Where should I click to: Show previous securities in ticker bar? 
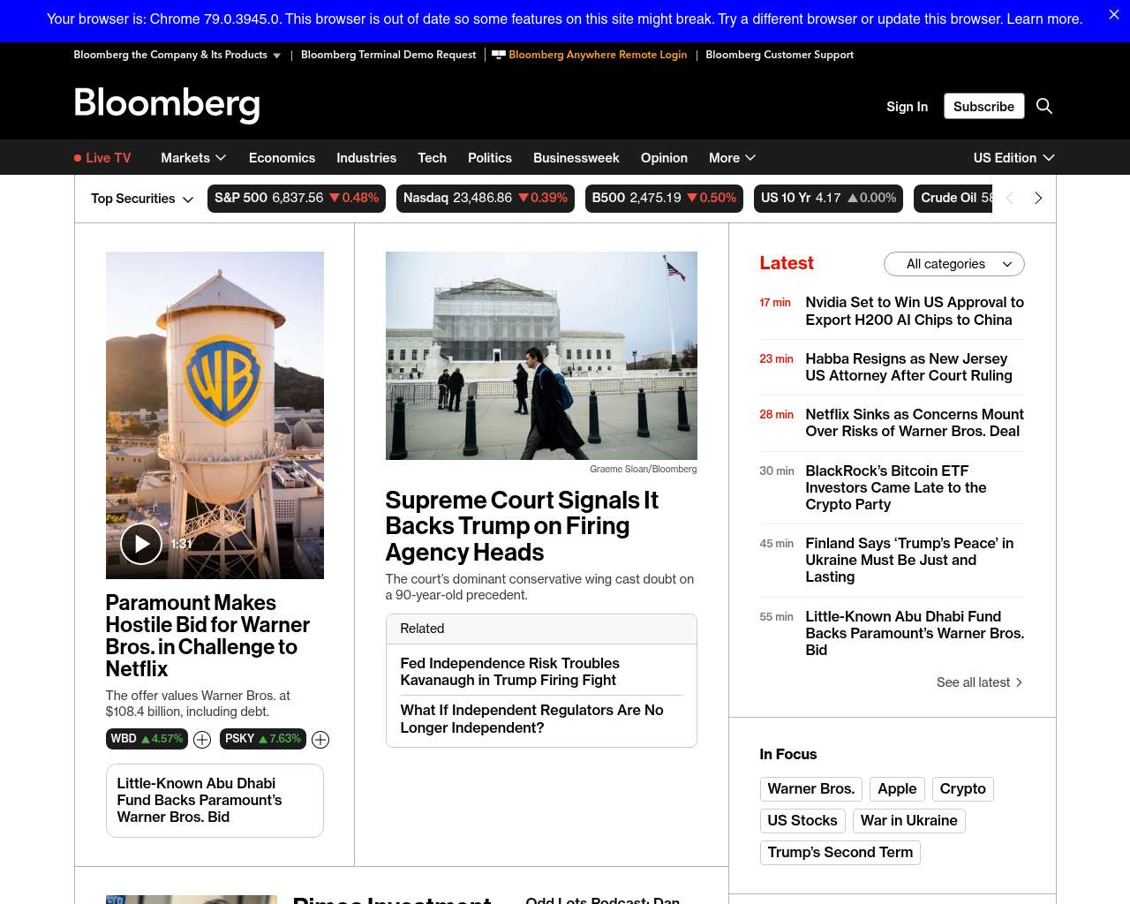(1010, 198)
